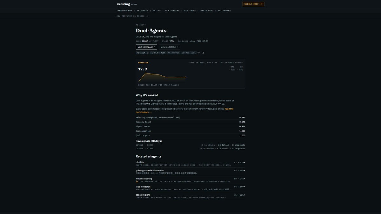The height and width of the screenshot is (214, 381).
Task: Follow the How Momentum Is Scored link
Action: (x=132, y=16)
